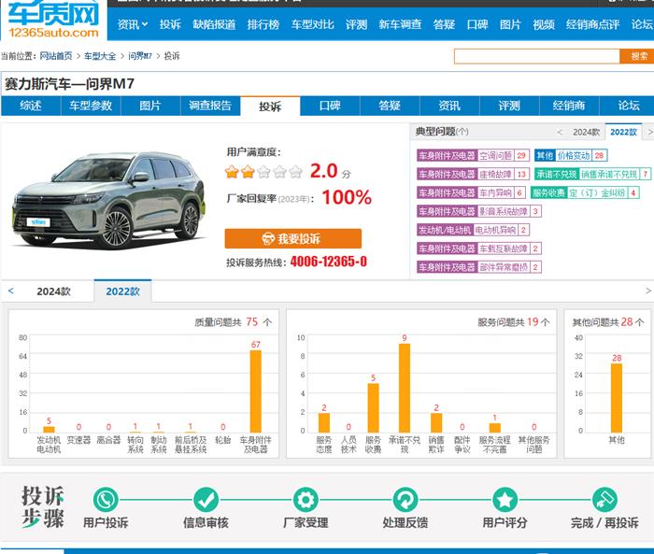
Task: Click the 用户评分 star step icon
Action: pyautogui.click(x=505, y=500)
